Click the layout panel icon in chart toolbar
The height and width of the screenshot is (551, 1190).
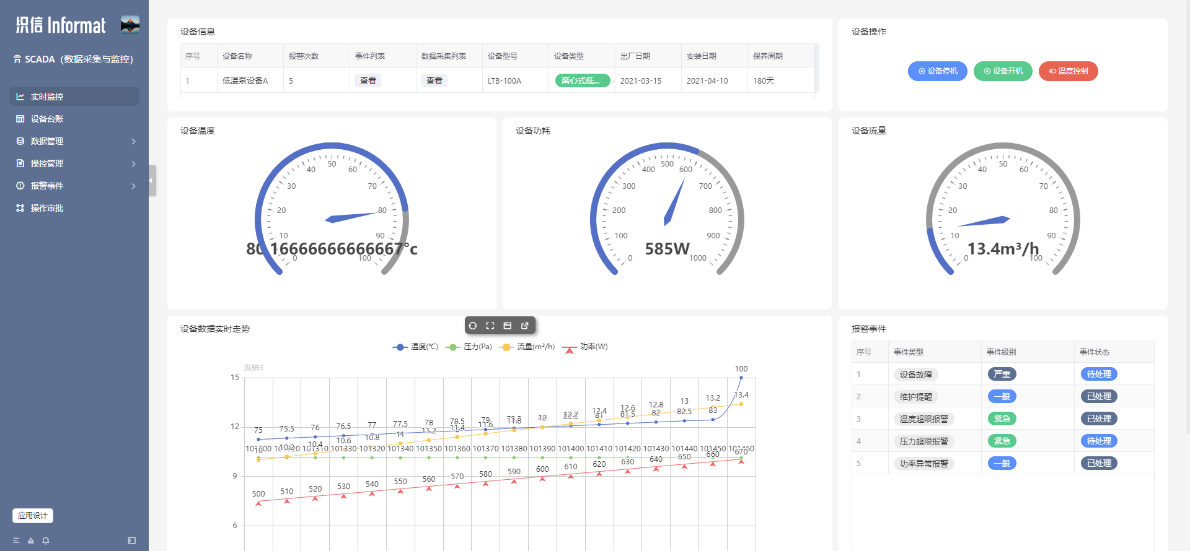tap(508, 326)
